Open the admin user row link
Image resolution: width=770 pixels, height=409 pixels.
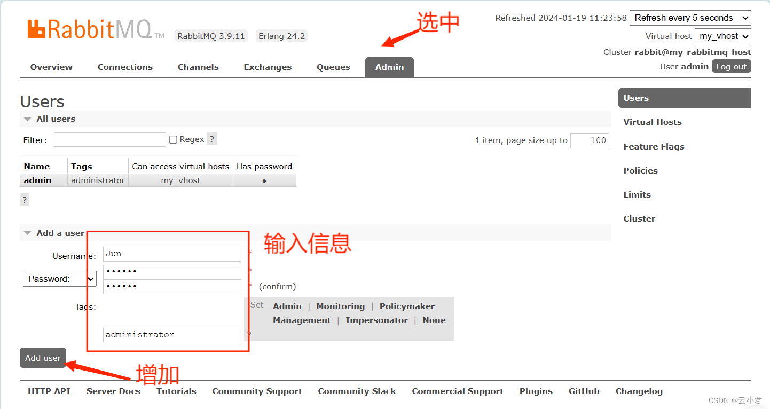tap(37, 180)
